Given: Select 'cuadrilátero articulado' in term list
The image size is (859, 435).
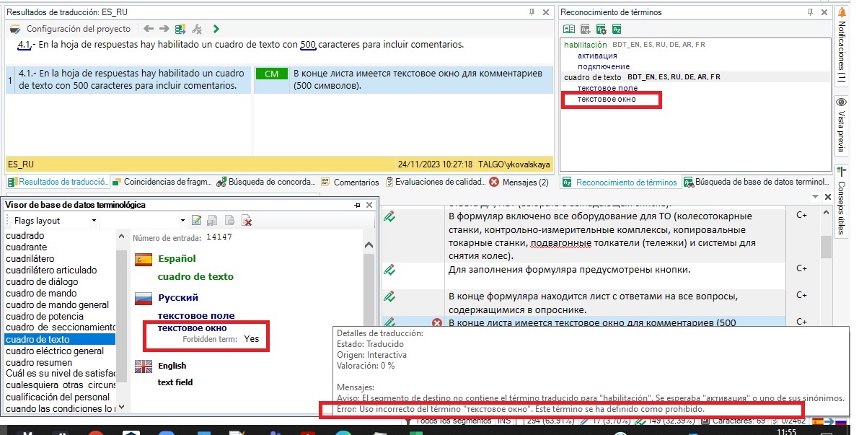Looking at the screenshot, I should [51, 270].
